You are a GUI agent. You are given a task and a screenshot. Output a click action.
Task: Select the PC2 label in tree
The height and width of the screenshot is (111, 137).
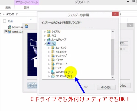pos(54,35)
